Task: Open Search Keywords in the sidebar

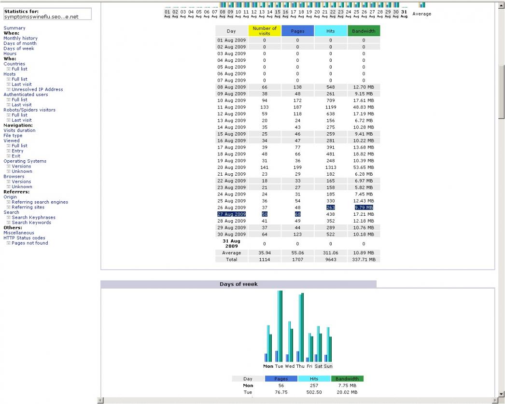Action: pyautogui.click(x=31, y=223)
